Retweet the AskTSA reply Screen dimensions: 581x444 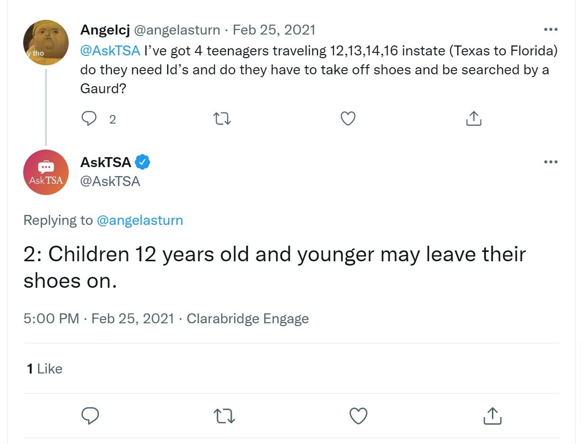(x=224, y=416)
